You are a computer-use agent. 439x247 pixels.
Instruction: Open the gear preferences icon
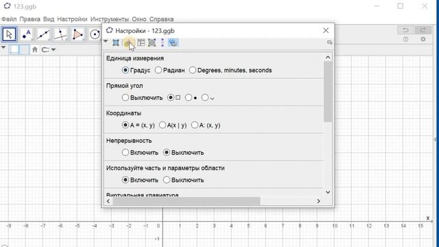(x=423, y=39)
